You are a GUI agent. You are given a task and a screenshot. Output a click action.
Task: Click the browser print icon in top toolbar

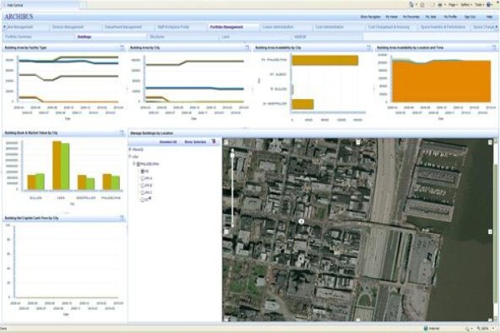440,5
